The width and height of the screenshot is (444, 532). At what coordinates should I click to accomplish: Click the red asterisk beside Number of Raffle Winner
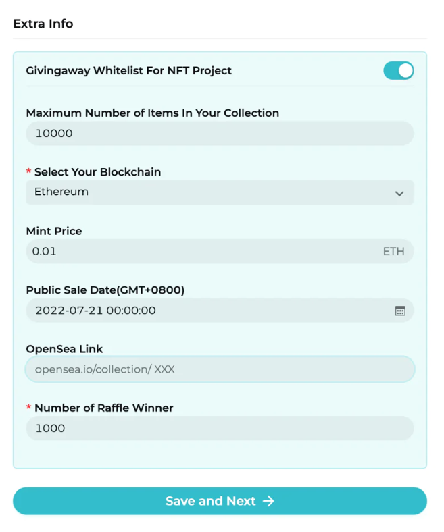(28, 407)
